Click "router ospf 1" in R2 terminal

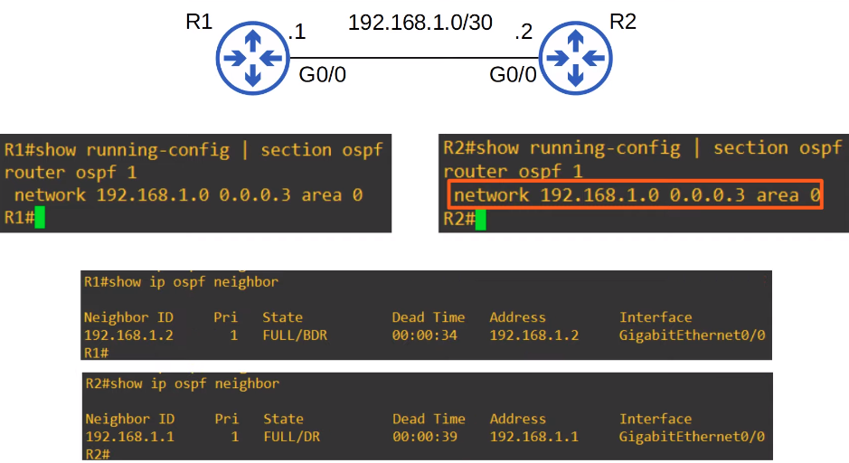(512, 171)
